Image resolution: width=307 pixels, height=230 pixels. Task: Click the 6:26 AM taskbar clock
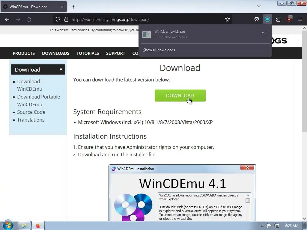292,226
